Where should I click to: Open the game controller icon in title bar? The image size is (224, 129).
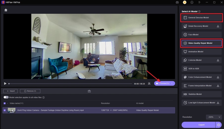pyautogui.click(x=177, y=2)
